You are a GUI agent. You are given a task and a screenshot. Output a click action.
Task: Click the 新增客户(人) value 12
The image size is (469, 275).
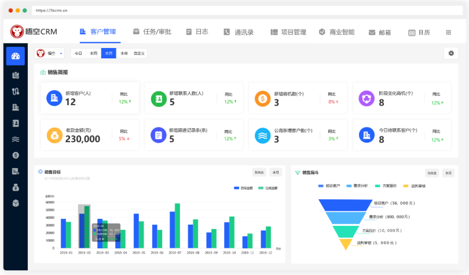coord(70,102)
